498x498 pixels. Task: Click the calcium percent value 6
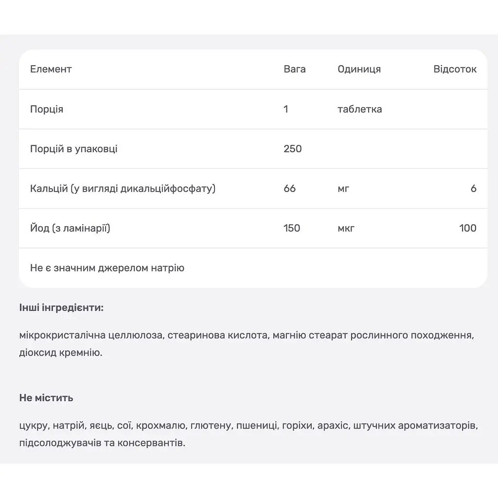pos(473,189)
